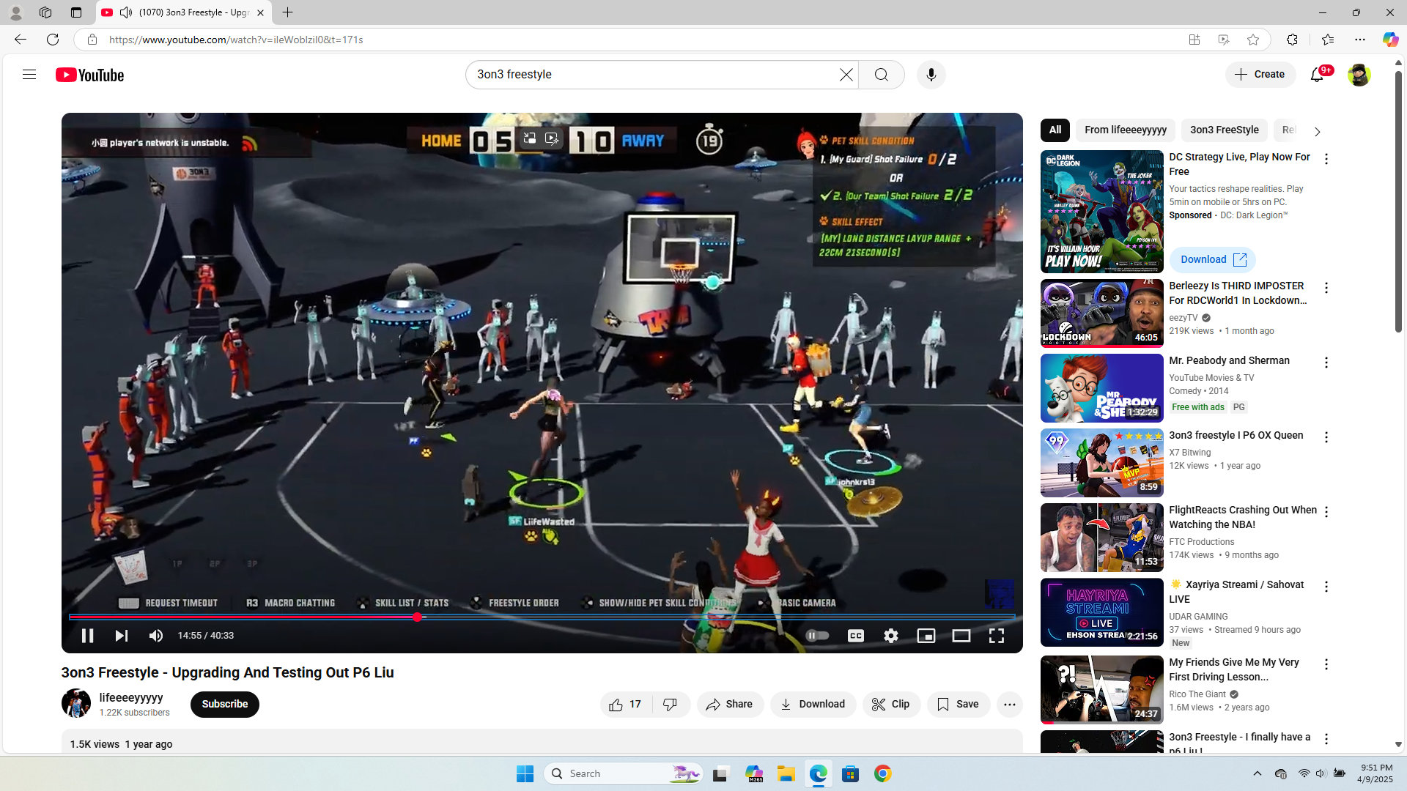Enter full screen mode
This screenshot has width=1407, height=791.
[x=996, y=636]
